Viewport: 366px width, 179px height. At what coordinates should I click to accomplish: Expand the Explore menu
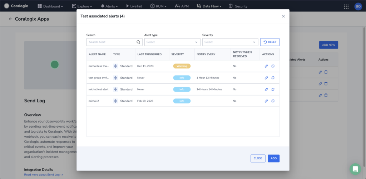[x=82, y=6]
